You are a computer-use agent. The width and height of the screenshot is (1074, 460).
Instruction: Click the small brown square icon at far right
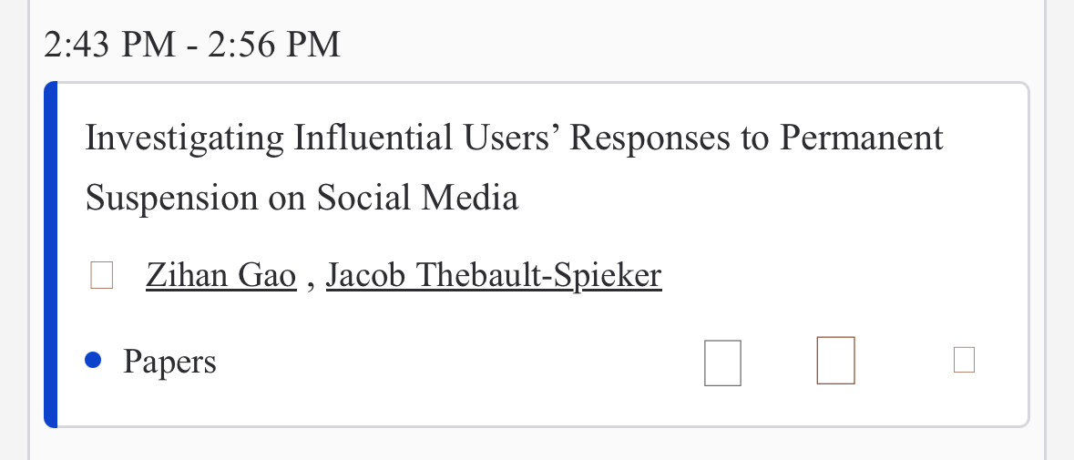pyautogui.click(x=964, y=360)
